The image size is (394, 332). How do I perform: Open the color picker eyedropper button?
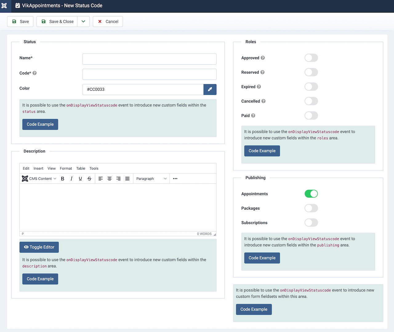pyautogui.click(x=210, y=89)
